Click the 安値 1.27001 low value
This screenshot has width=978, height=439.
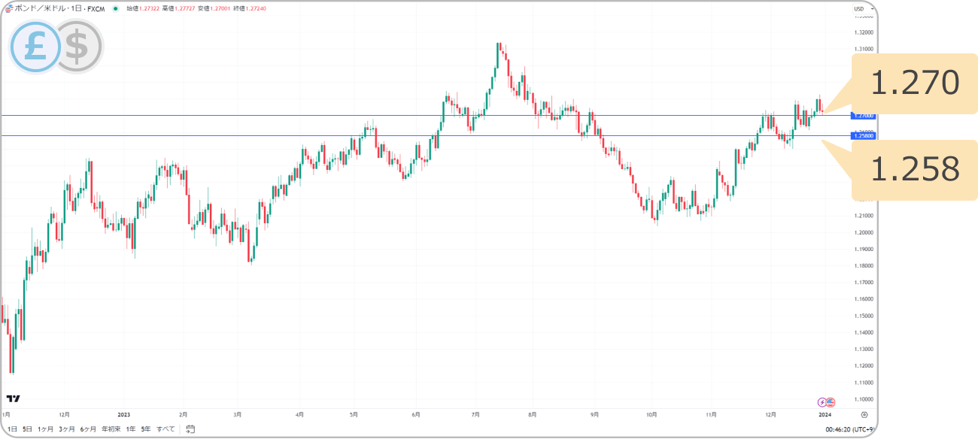[215, 9]
